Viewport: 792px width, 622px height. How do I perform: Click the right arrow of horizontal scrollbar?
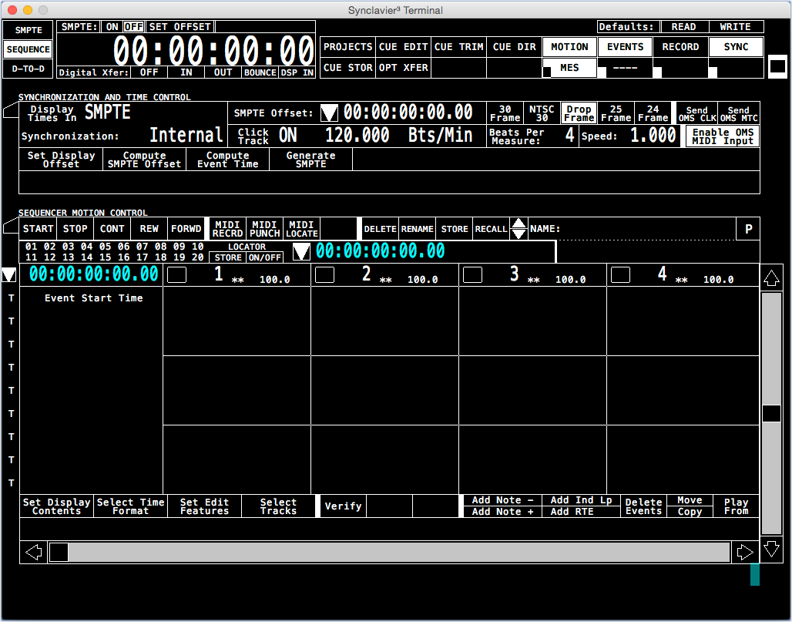745,552
